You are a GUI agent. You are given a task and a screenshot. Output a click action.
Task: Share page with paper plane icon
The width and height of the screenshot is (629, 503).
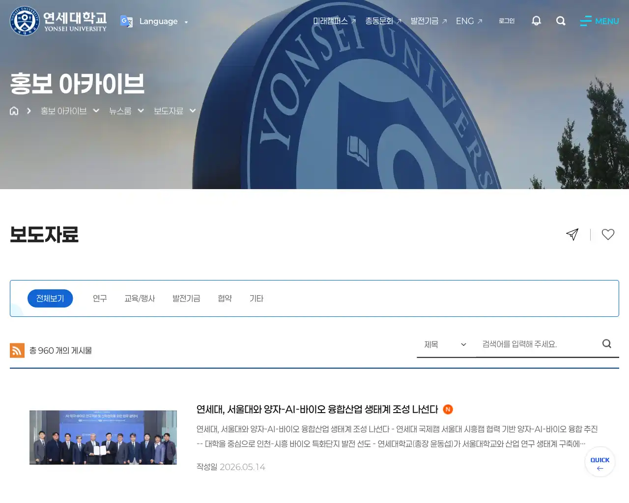tap(572, 234)
